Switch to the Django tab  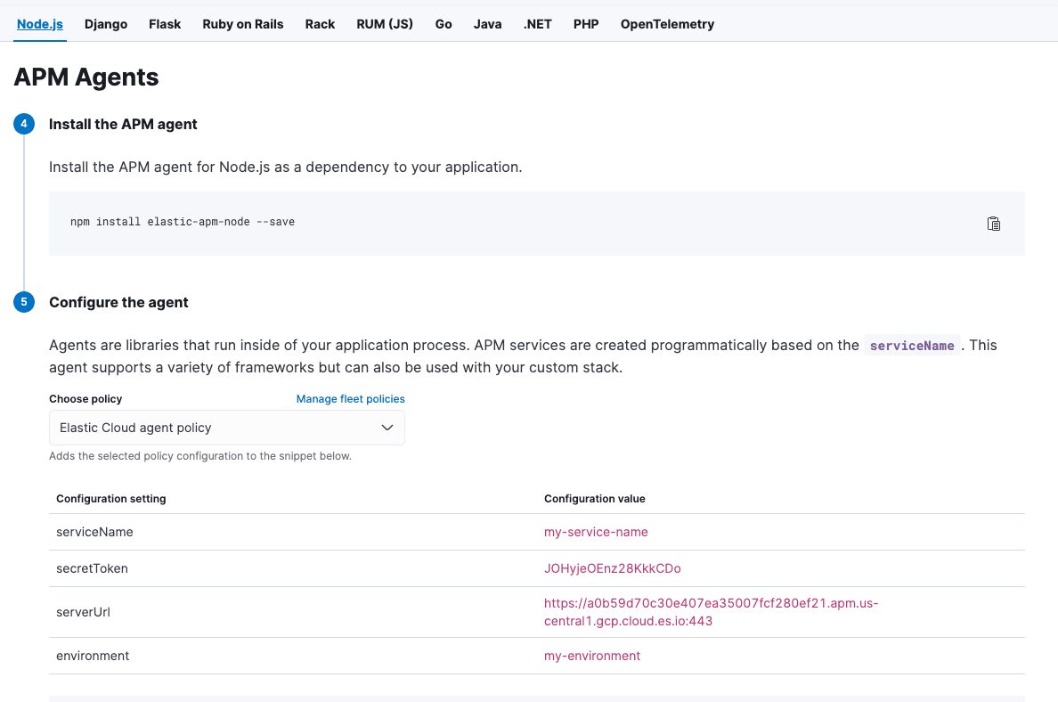(106, 24)
